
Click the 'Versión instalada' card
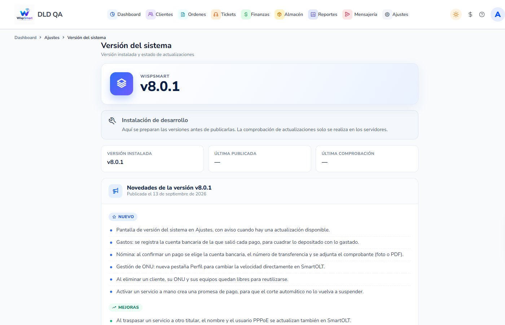point(152,159)
